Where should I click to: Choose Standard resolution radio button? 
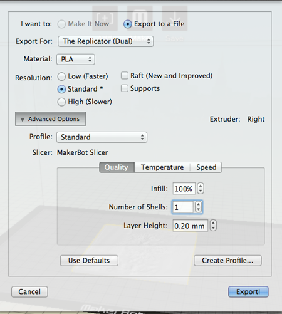[x=61, y=89]
